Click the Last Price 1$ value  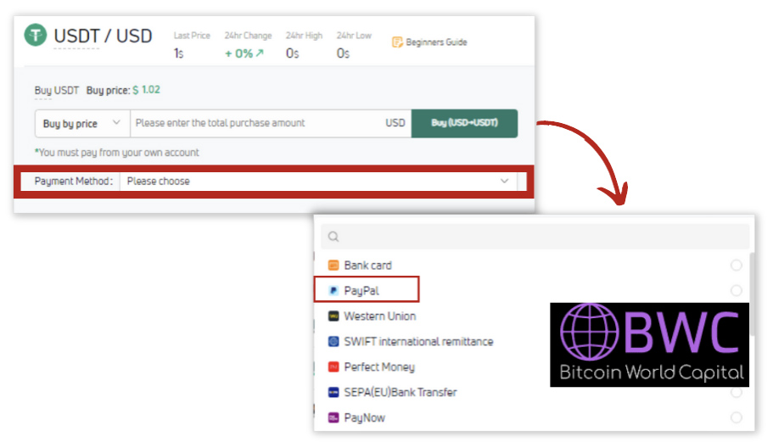tap(178, 53)
